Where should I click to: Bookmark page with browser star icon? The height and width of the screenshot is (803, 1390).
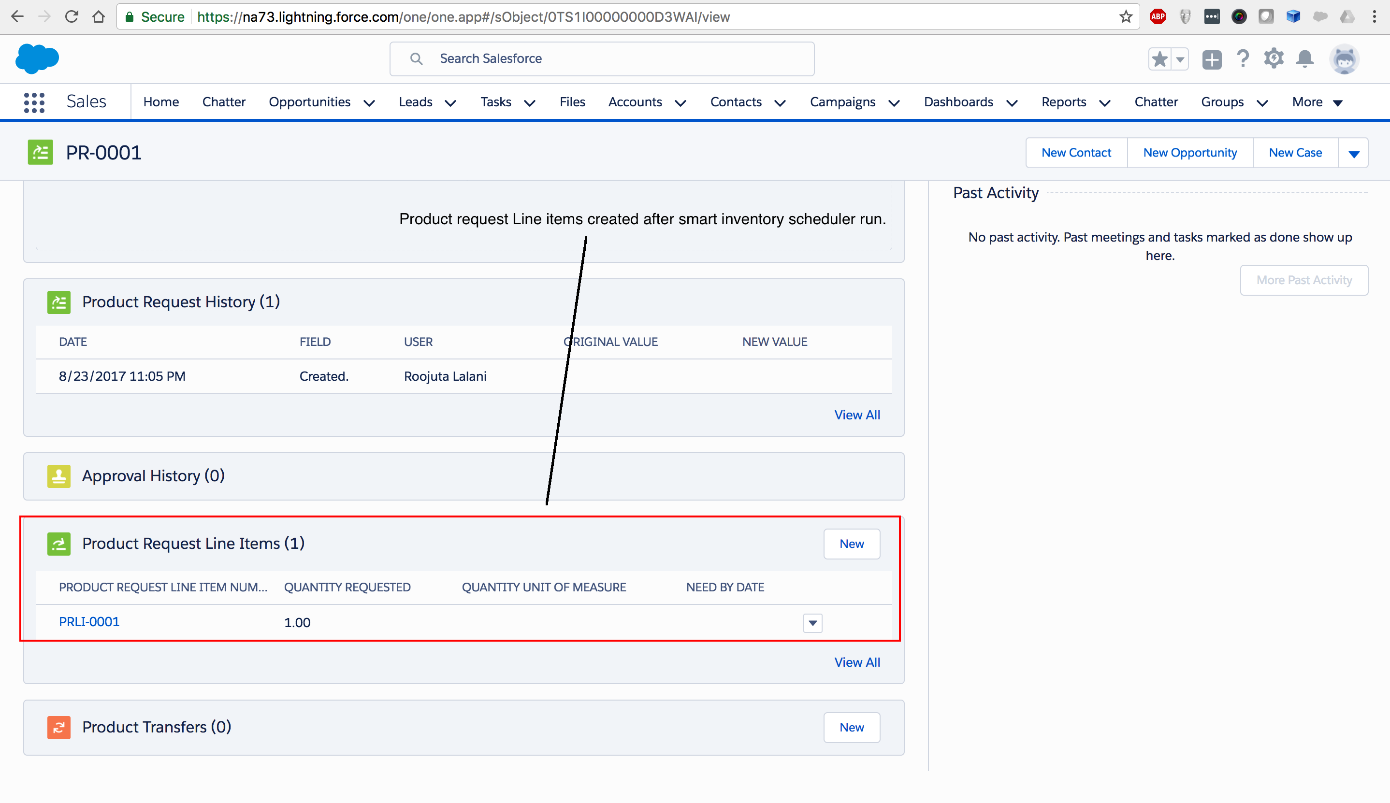pyautogui.click(x=1126, y=17)
